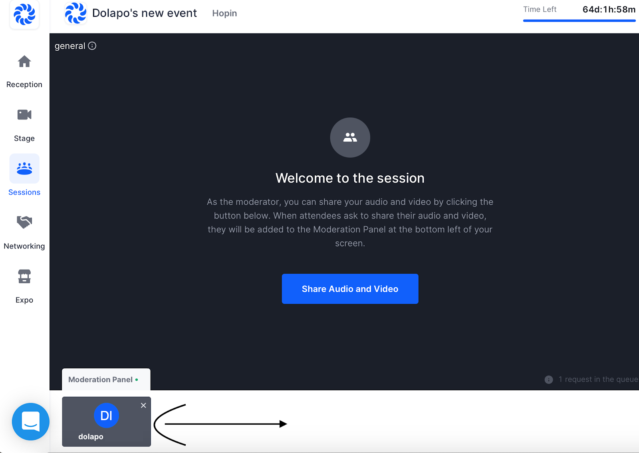This screenshot has width=639, height=453.
Task: Click the group avatar icon above Welcome
Action: point(350,137)
